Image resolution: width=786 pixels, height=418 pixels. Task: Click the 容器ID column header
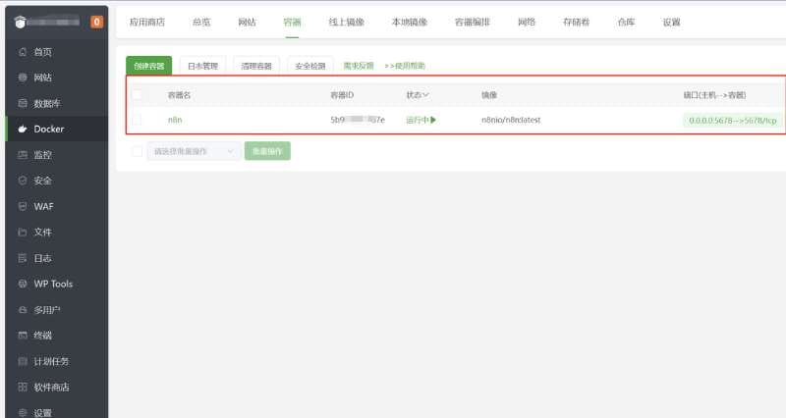tap(342, 94)
